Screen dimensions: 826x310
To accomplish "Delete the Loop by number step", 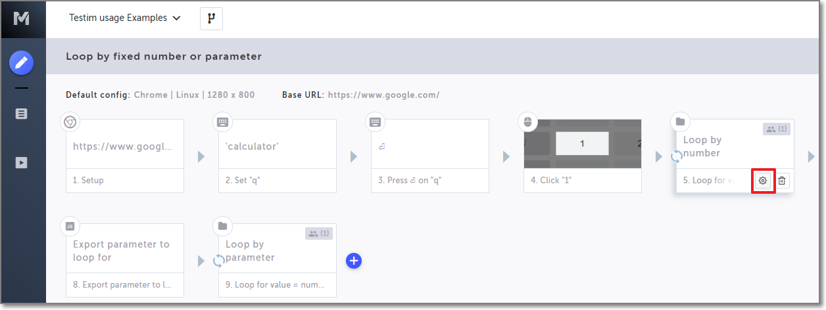I will [x=782, y=181].
